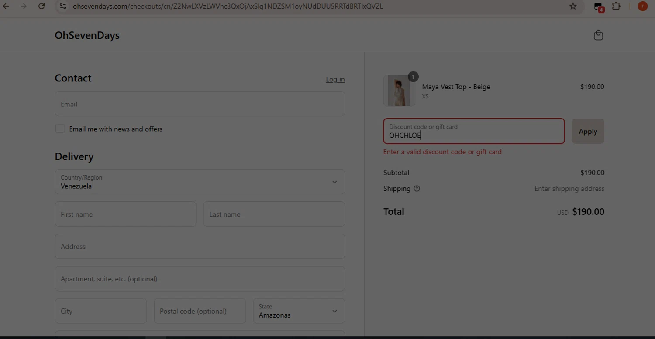Focus the Email input field

tap(200, 104)
